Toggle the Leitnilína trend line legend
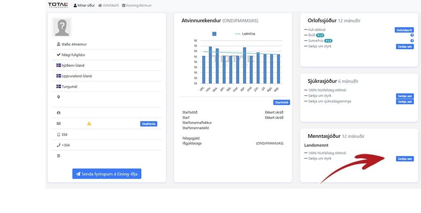 (245, 34)
